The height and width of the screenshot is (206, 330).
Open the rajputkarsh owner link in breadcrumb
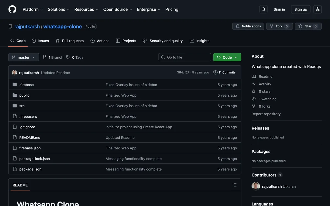click(x=27, y=27)
